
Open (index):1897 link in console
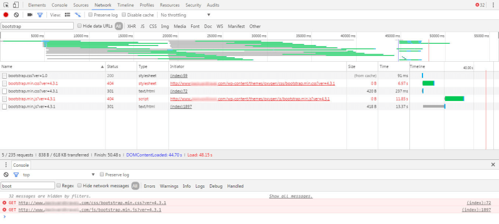pos(476,210)
